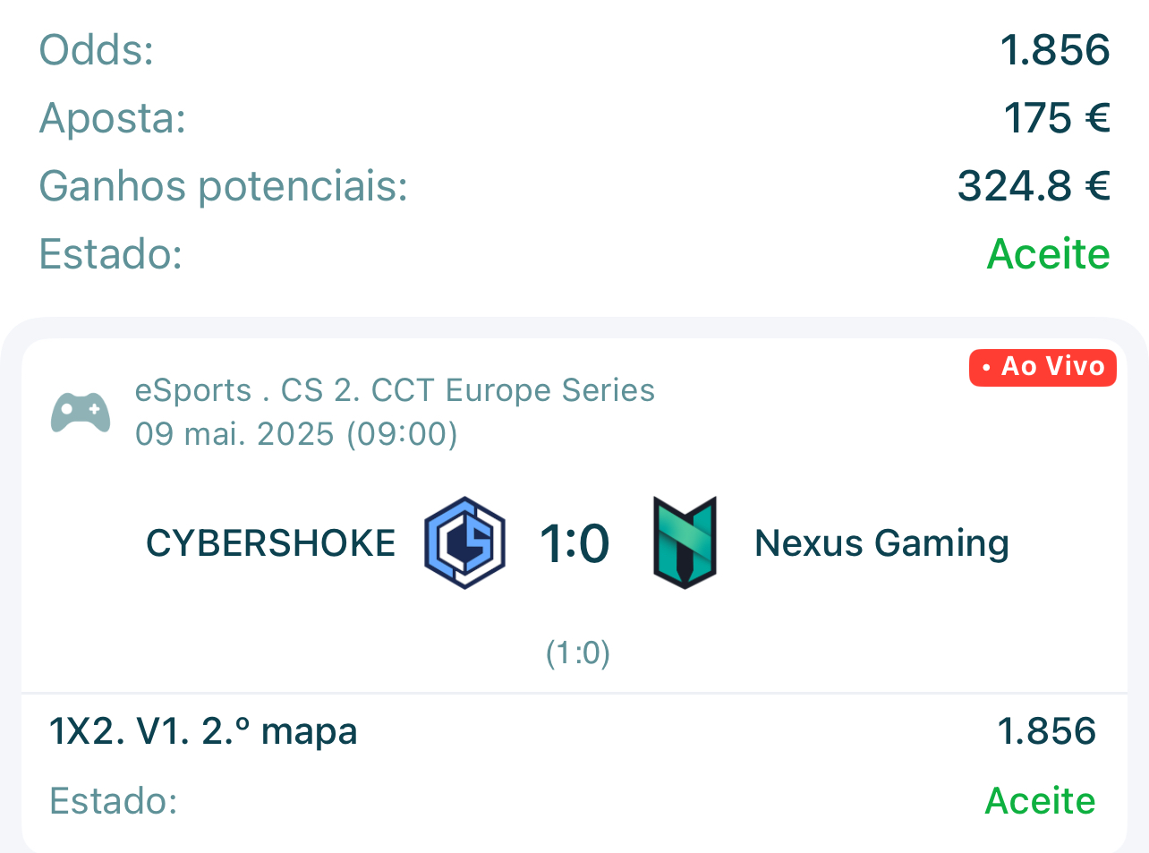The image size is (1149, 853).
Task: Click the Aceite status beside top Estado
Action: point(1049,254)
